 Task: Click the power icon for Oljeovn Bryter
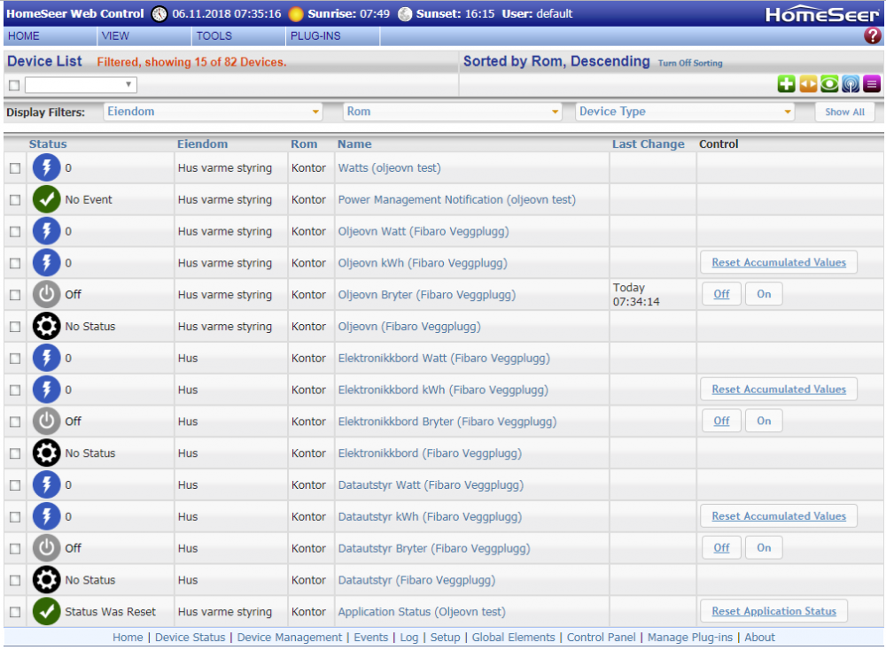(x=47, y=295)
